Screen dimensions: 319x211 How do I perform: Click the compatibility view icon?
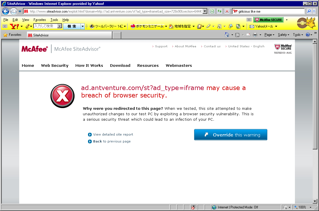click(x=212, y=11)
